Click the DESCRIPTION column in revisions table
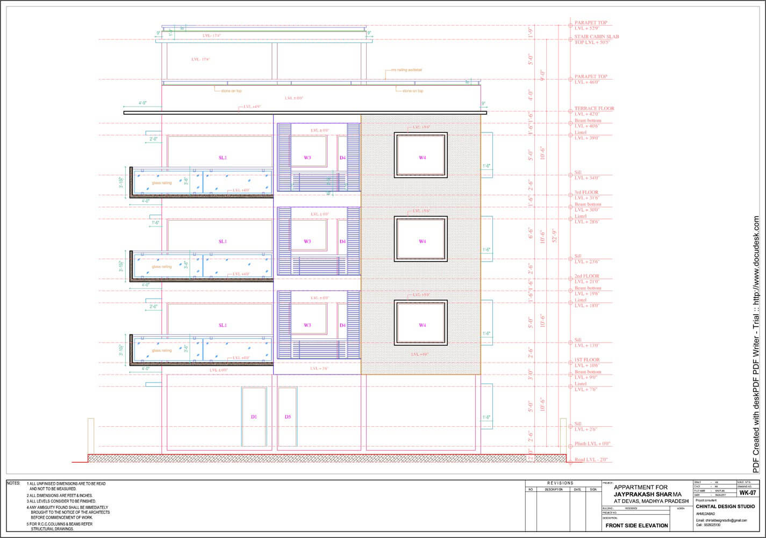Viewport: 766px width, 538px height. [554, 490]
